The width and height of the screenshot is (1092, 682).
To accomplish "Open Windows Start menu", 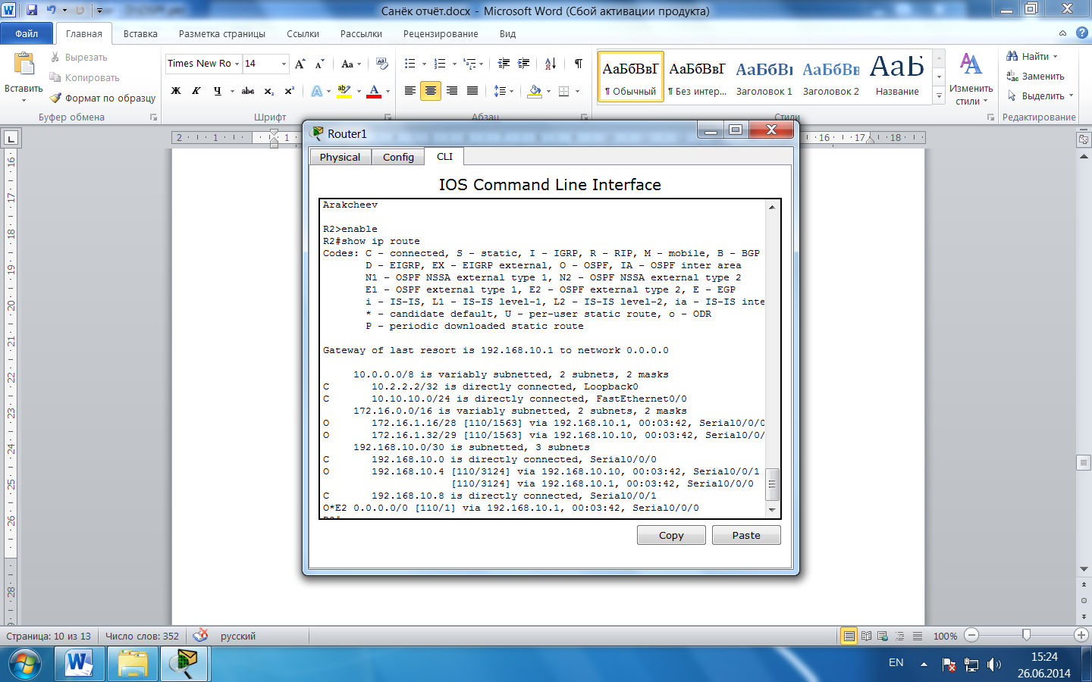I will pyautogui.click(x=25, y=665).
